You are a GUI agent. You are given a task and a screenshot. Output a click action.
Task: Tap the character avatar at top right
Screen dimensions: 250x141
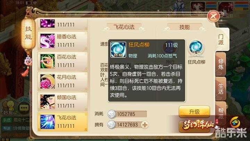tap(225, 9)
